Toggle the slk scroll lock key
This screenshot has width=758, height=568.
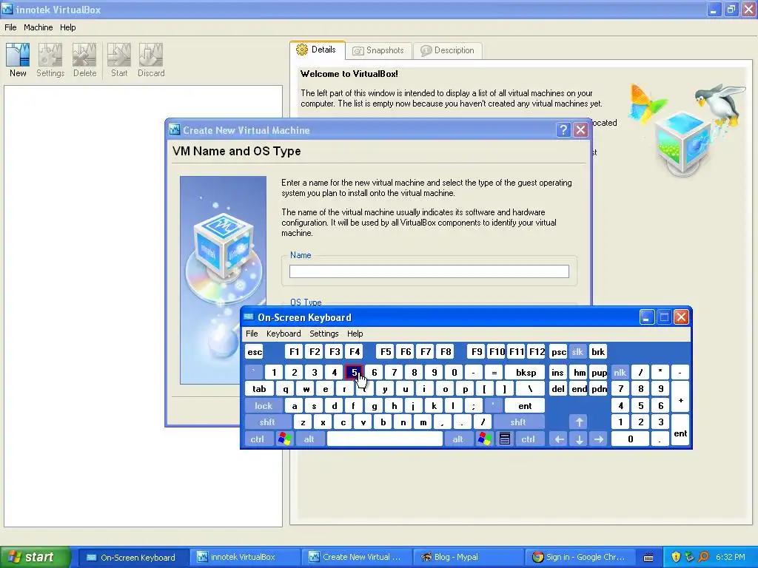click(x=577, y=351)
